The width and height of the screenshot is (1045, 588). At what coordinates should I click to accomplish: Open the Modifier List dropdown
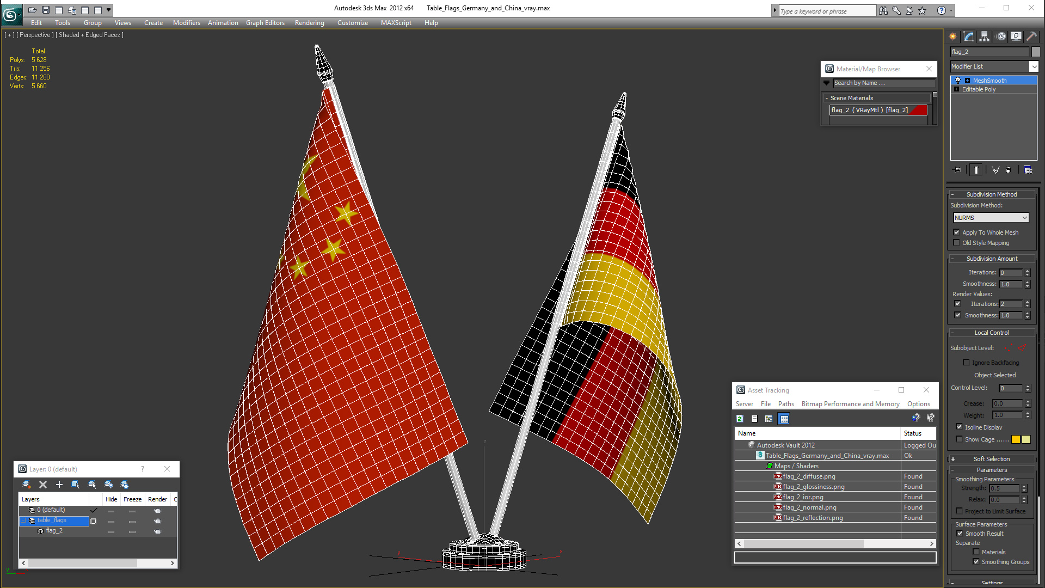(1034, 66)
